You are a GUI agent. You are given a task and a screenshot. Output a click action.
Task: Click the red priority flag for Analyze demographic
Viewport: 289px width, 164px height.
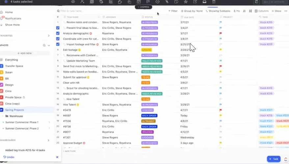(221, 33)
